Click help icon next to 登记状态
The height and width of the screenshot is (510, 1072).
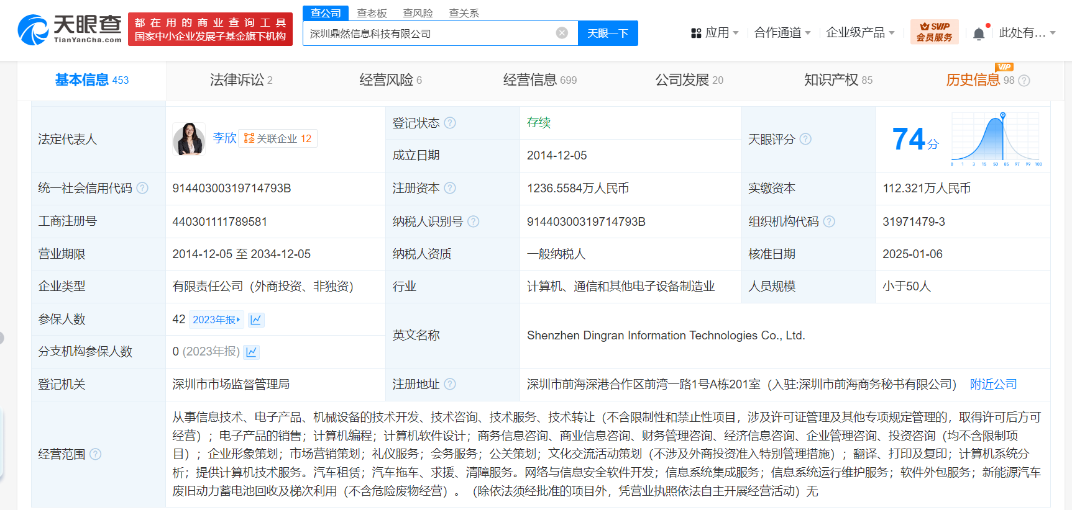[450, 123]
